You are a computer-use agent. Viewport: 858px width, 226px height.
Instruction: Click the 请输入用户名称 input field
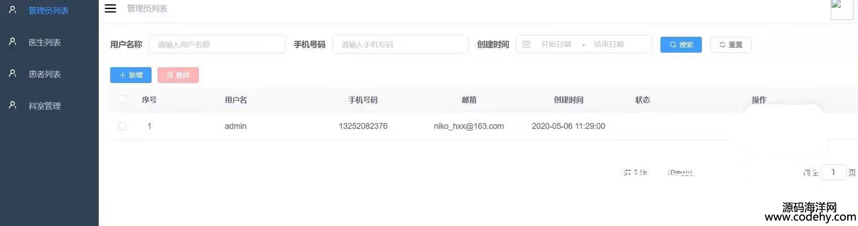pos(217,44)
